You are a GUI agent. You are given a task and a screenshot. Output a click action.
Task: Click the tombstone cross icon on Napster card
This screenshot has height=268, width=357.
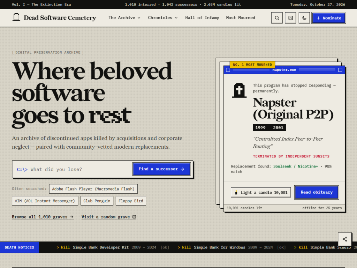239,90
